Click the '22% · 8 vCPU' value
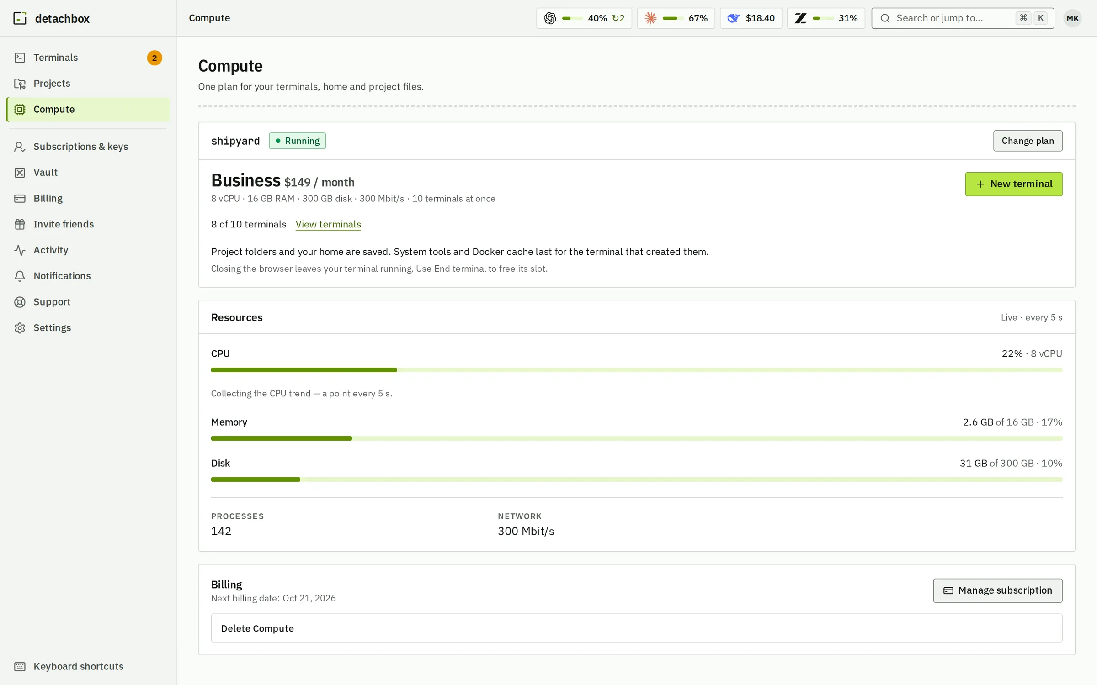This screenshot has height=685, width=1097. pos(1032,353)
